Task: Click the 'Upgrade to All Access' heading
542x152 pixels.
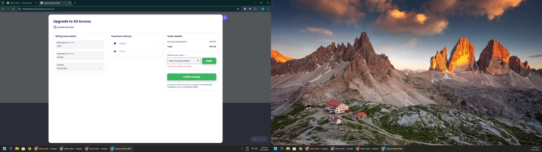Action: point(72,21)
